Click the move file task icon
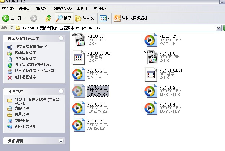This screenshot has width=225, height=151. [10, 53]
